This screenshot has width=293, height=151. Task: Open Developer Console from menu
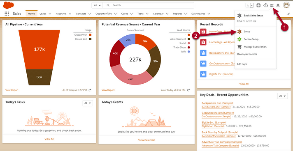[x=247, y=54]
